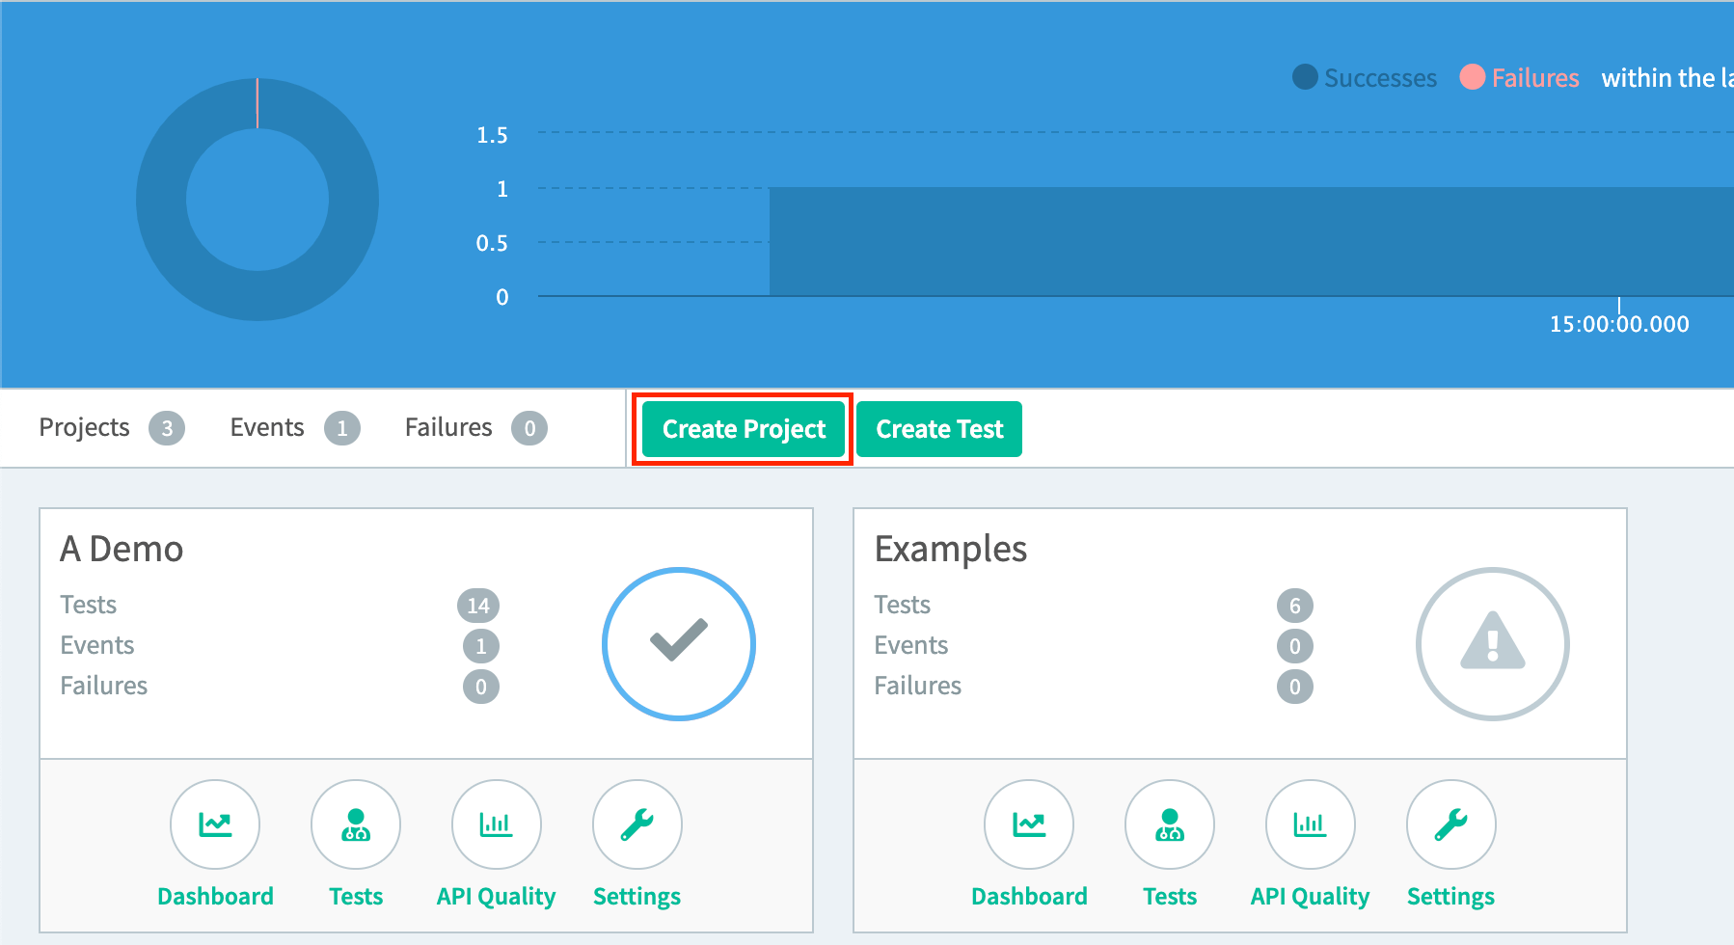Open the Dashboard icon for Examples project
The height and width of the screenshot is (945, 1734).
(1029, 824)
